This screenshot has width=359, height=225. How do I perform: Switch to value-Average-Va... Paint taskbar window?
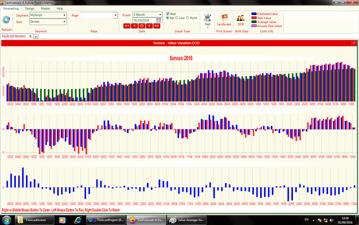(x=187, y=220)
